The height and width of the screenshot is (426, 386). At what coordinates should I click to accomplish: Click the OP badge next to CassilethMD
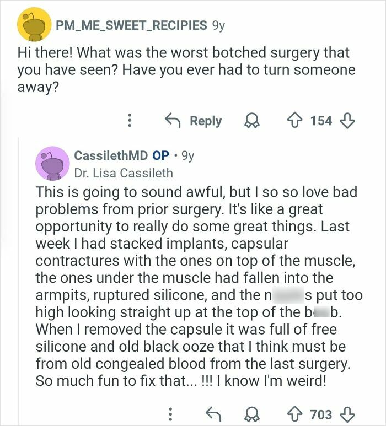click(160, 155)
